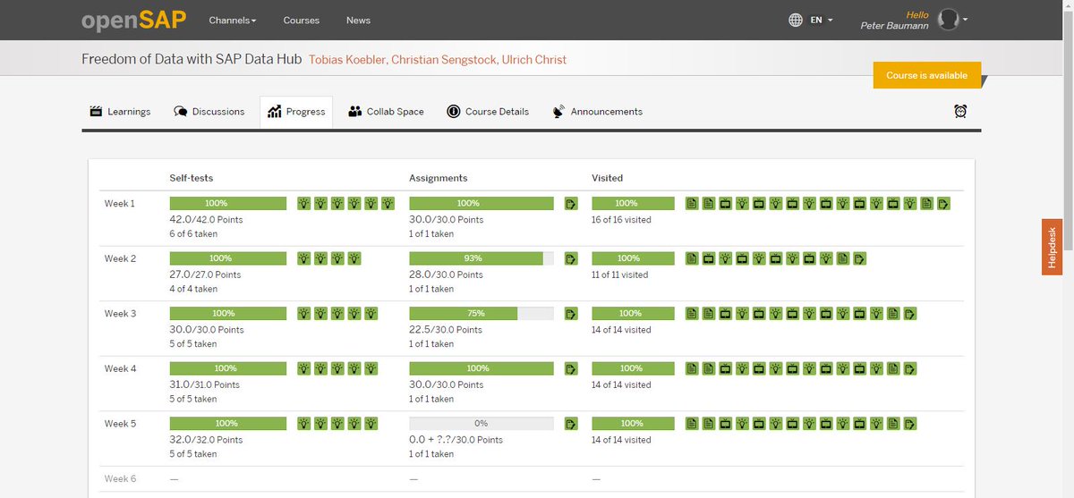The width and height of the screenshot is (1074, 498).
Task: Open the first video icon in Week 1 Visited
Action: click(x=726, y=204)
